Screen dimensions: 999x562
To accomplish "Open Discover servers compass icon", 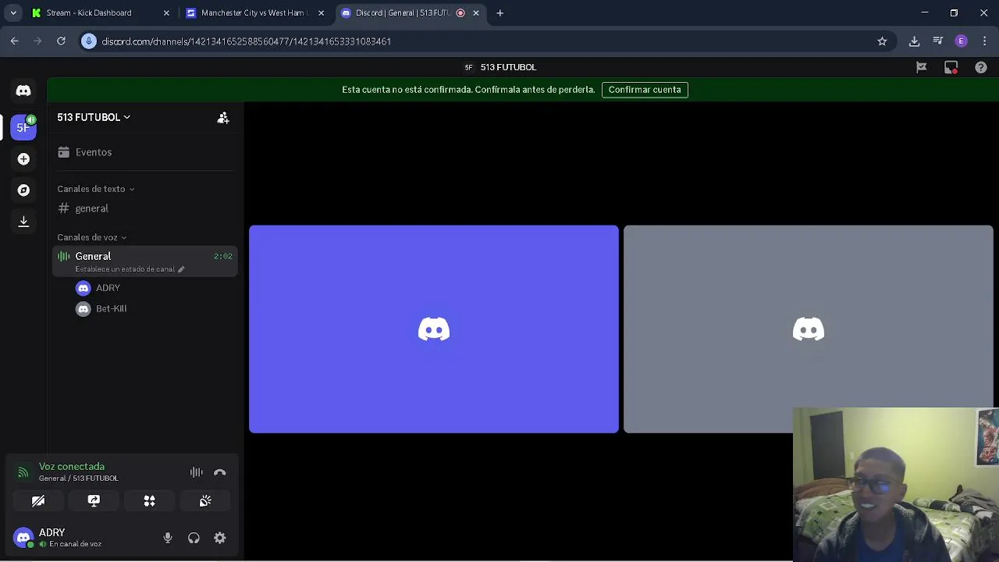I will click(23, 190).
